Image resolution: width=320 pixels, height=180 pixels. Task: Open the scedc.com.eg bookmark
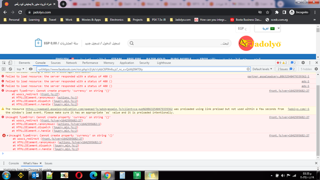[276, 19]
